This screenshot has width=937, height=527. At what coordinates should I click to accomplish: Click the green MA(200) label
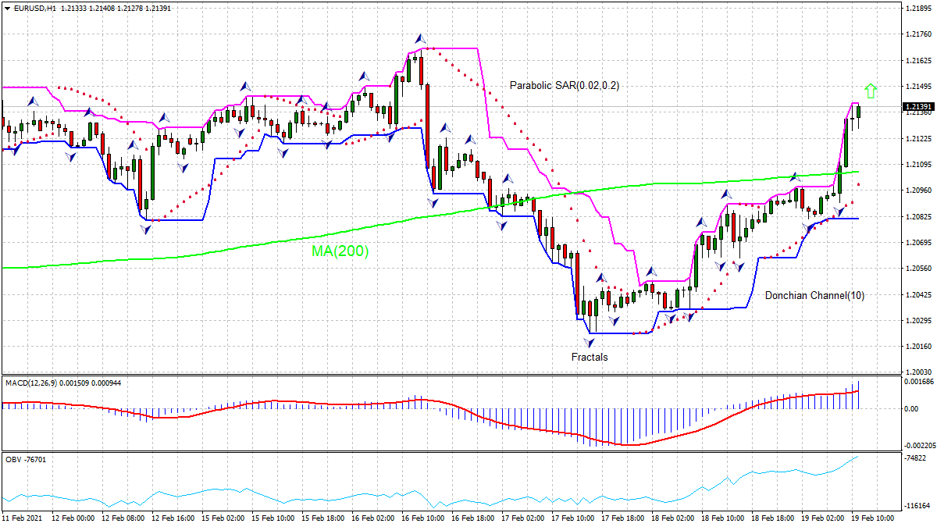click(x=340, y=251)
